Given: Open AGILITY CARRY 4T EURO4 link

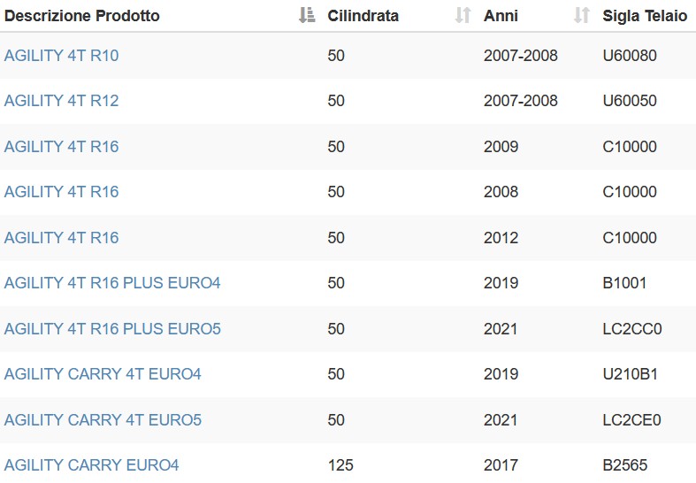Looking at the screenshot, I should pos(103,374).
